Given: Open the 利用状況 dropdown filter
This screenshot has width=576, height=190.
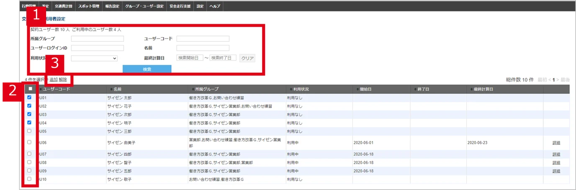Looking at the screenshot, I should pyautogui.click(x=94, y=58).
